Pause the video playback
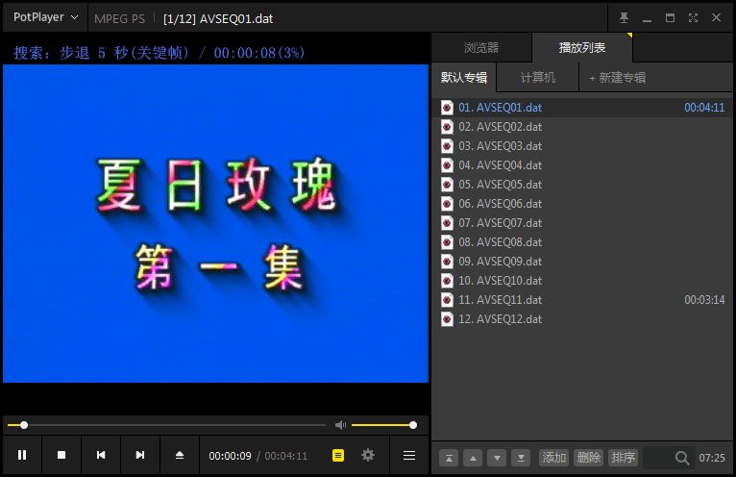This screenshot has height=477, width=736. pyautogui.click(x=22, y=455)
